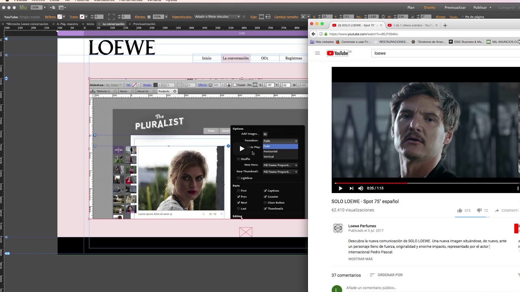Open the YouTube hamburger guide menu
Screen dimensions: 520x292
[317, 53]
